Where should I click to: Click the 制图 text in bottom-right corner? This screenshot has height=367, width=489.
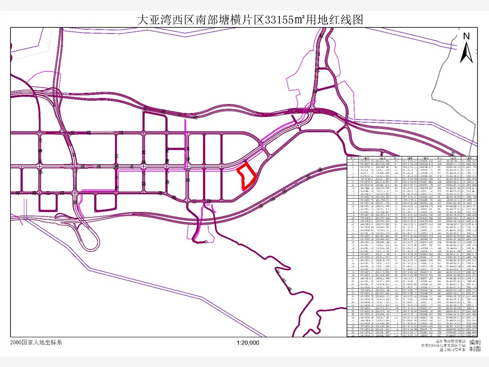pos(475,349)
